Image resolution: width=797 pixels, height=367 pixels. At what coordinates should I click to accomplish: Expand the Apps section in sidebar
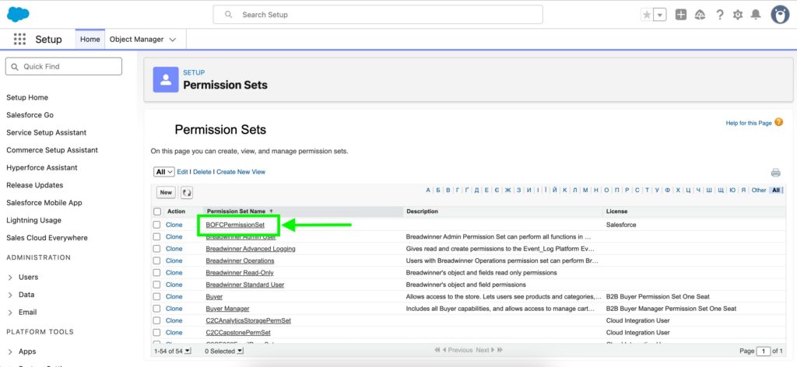click(x=11, y=351)
